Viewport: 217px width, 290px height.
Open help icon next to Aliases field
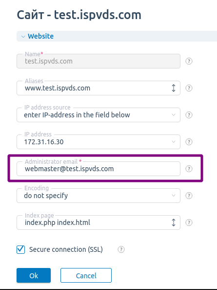pos(189,88)
